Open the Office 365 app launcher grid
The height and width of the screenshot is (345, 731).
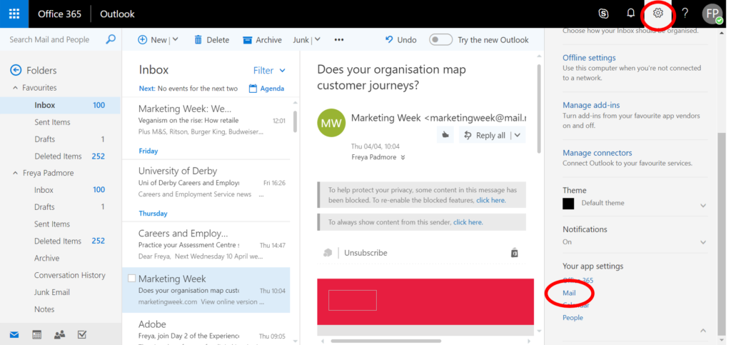(x=14, y=14)
